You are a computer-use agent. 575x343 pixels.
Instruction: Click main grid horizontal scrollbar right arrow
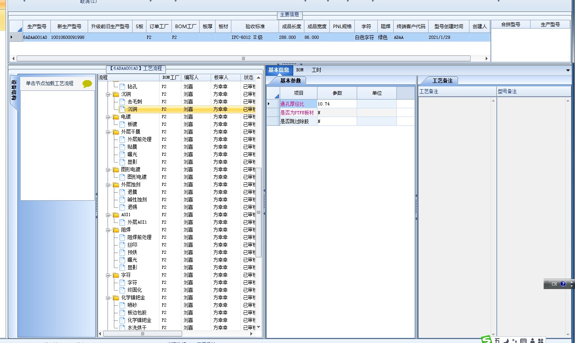[x=487, y=59]
